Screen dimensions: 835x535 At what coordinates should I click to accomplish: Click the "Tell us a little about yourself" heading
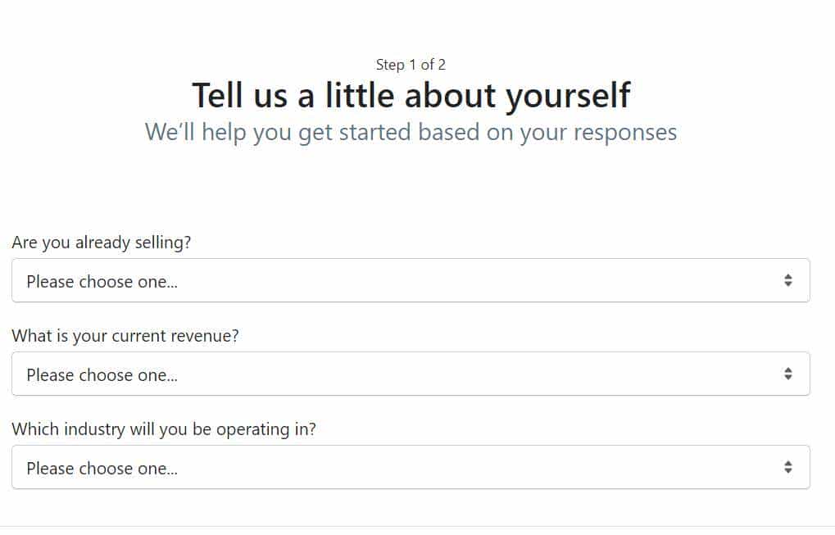411,96
